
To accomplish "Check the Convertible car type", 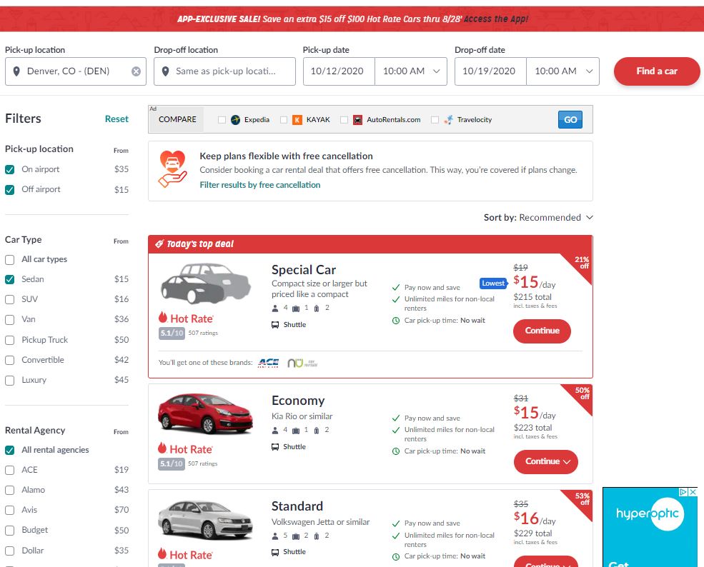I will pos(9,360).
